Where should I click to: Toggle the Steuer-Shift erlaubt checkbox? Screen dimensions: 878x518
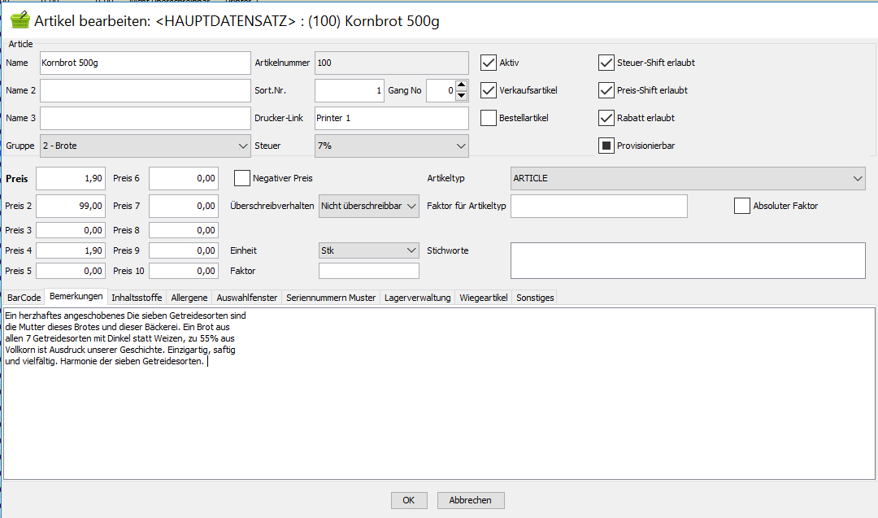click(606, 63)
